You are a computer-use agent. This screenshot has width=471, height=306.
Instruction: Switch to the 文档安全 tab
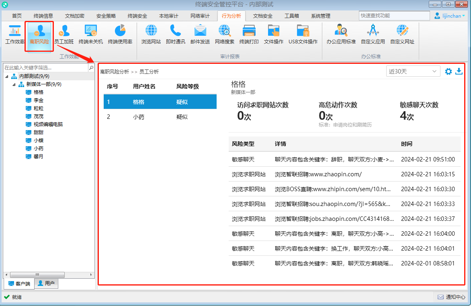[x=262, y=16]
